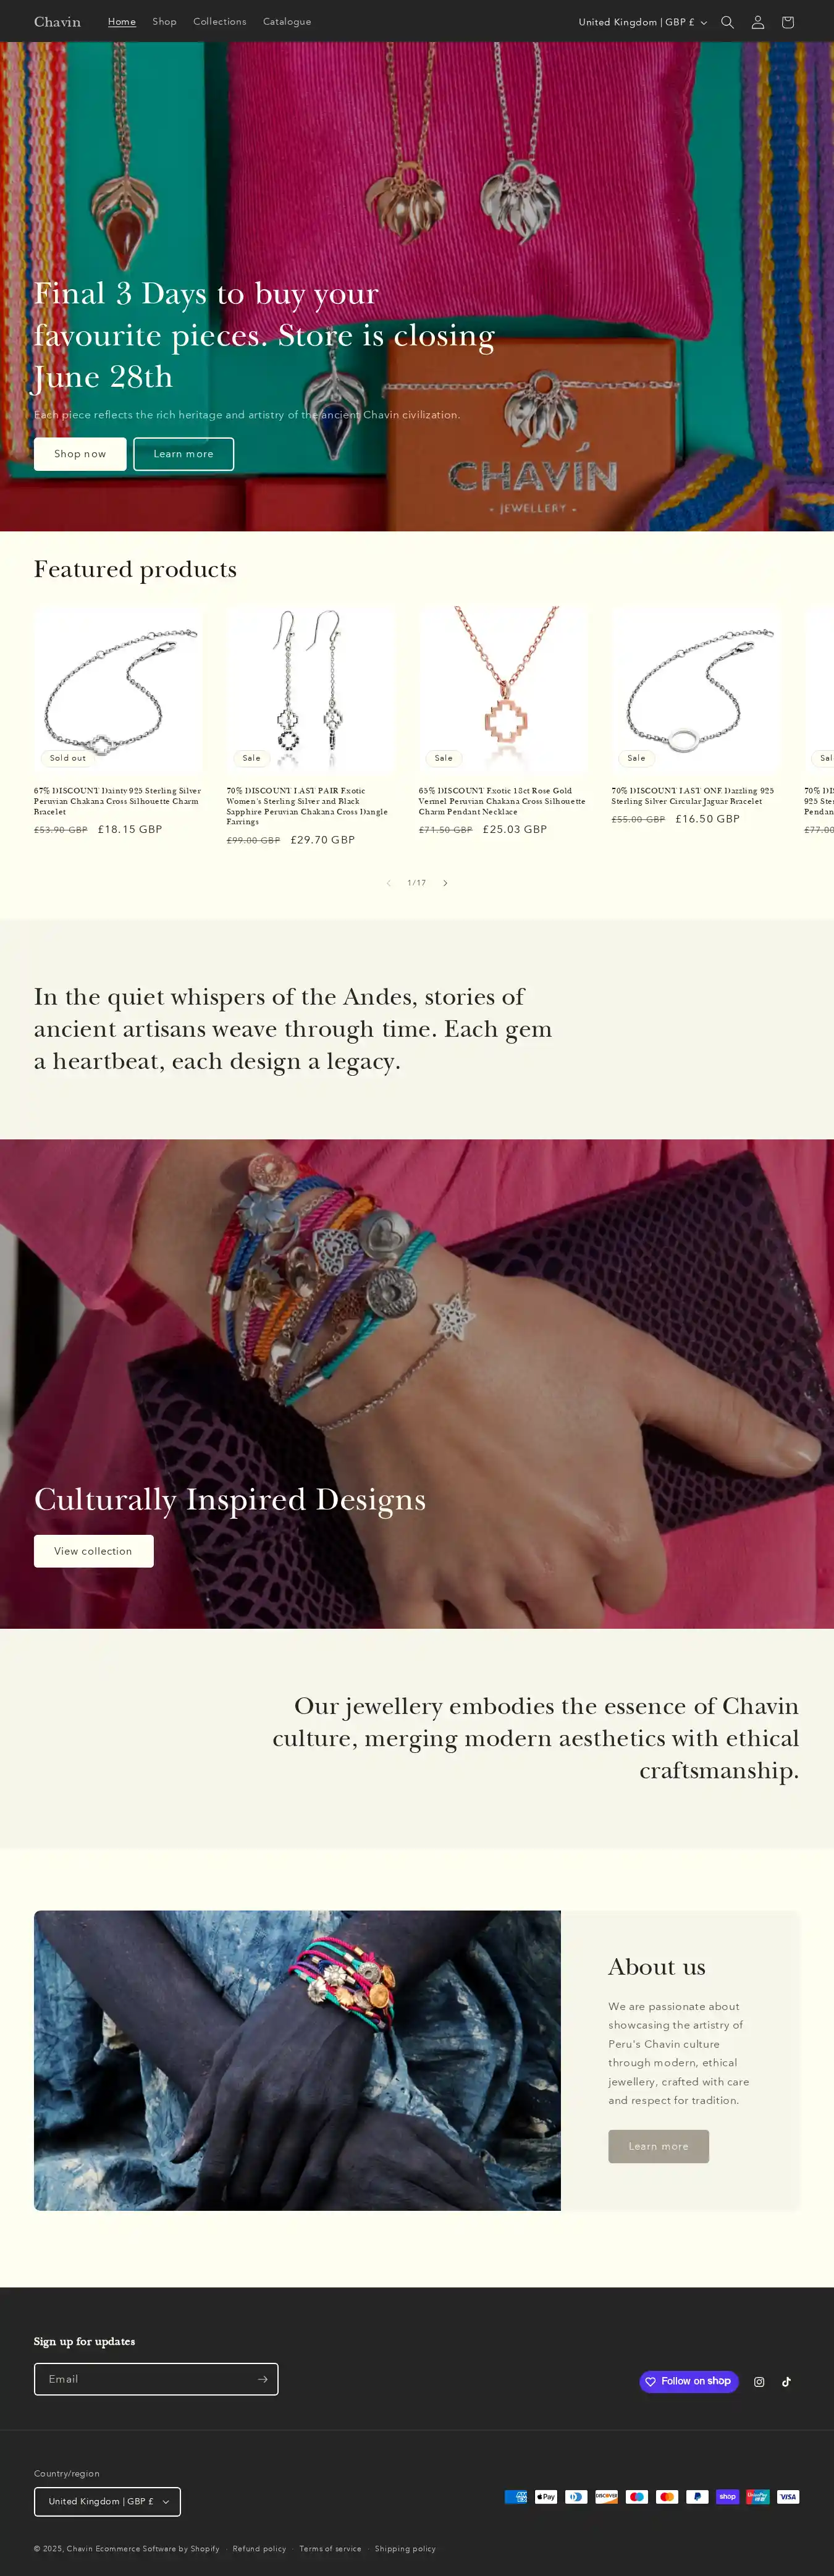Go to previous featured products slide

[x=388, y=883]
